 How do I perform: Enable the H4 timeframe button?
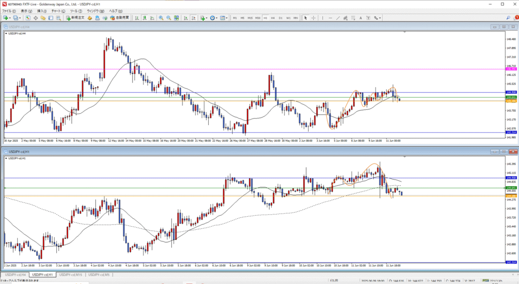[273, 18]
